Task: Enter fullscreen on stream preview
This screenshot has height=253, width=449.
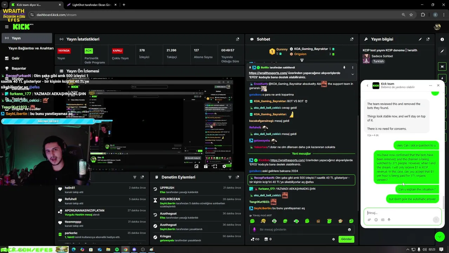Action: pos(215,167)
